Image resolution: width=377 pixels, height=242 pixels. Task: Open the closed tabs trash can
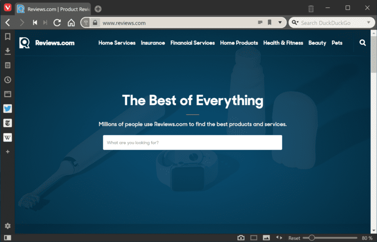(311, 9)
